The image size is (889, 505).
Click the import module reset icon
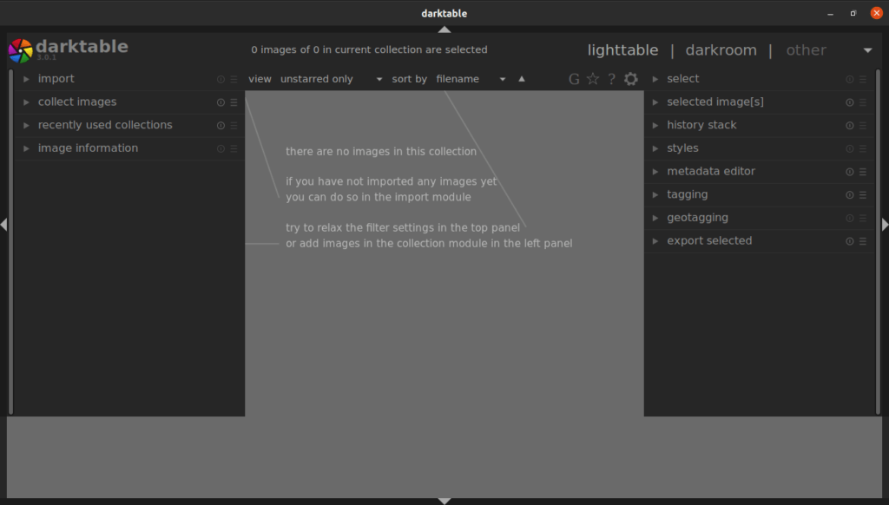(x=221, y=79)
